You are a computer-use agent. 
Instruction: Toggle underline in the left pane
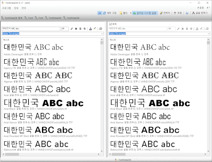pyautogui.click(x=80, y=29)
